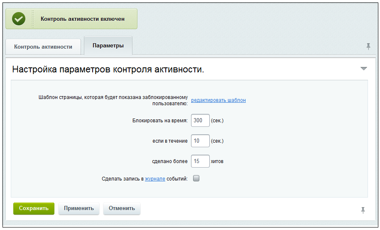This screenshot has height=230, width=380.
Task: Click the Сделать запись в журнале событий label
Action: 145,179
